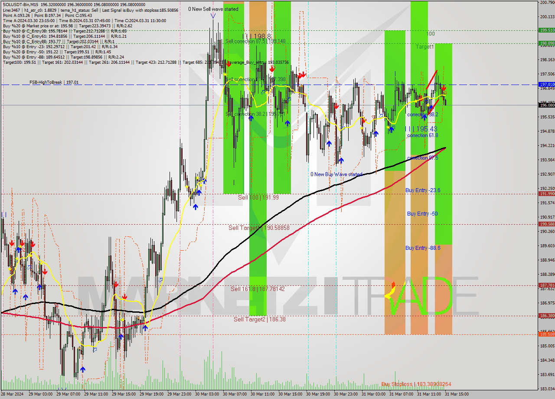
Task: Click the blue 197.010 price tag
Action: [x=546, y=85]
